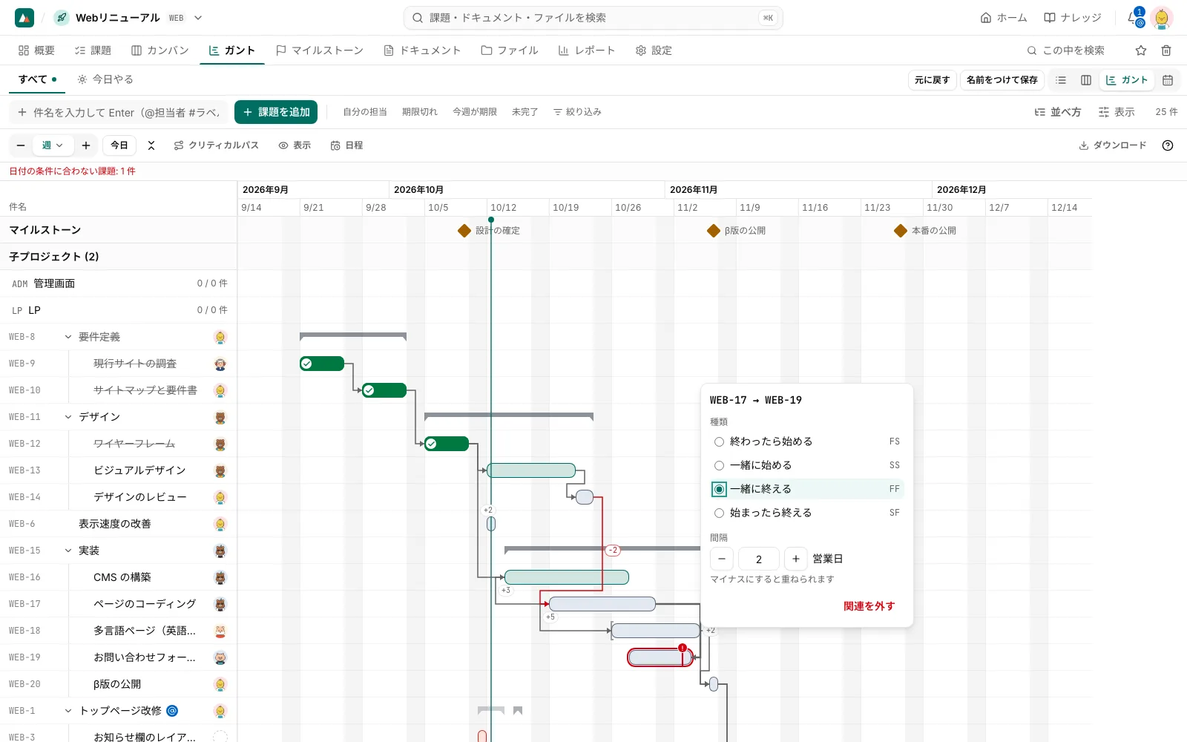The image size is (1187, 742).
Task: Open the マイルストーン tab
Action: click(x=319, y=50)
